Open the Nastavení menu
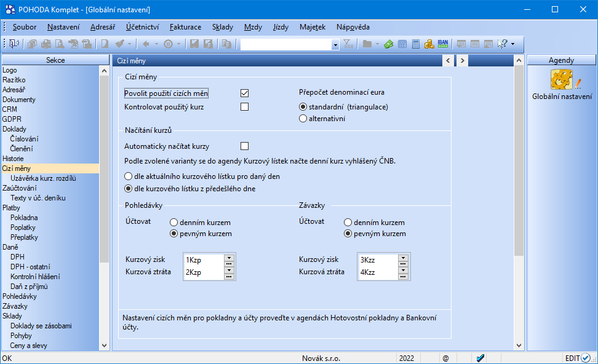The width and height of the screenshot is (598, 364). click(63, 27)
